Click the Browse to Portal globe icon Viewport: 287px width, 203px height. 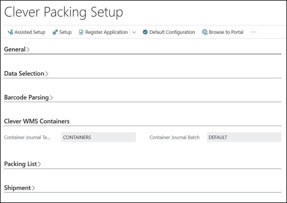point(205,32)
